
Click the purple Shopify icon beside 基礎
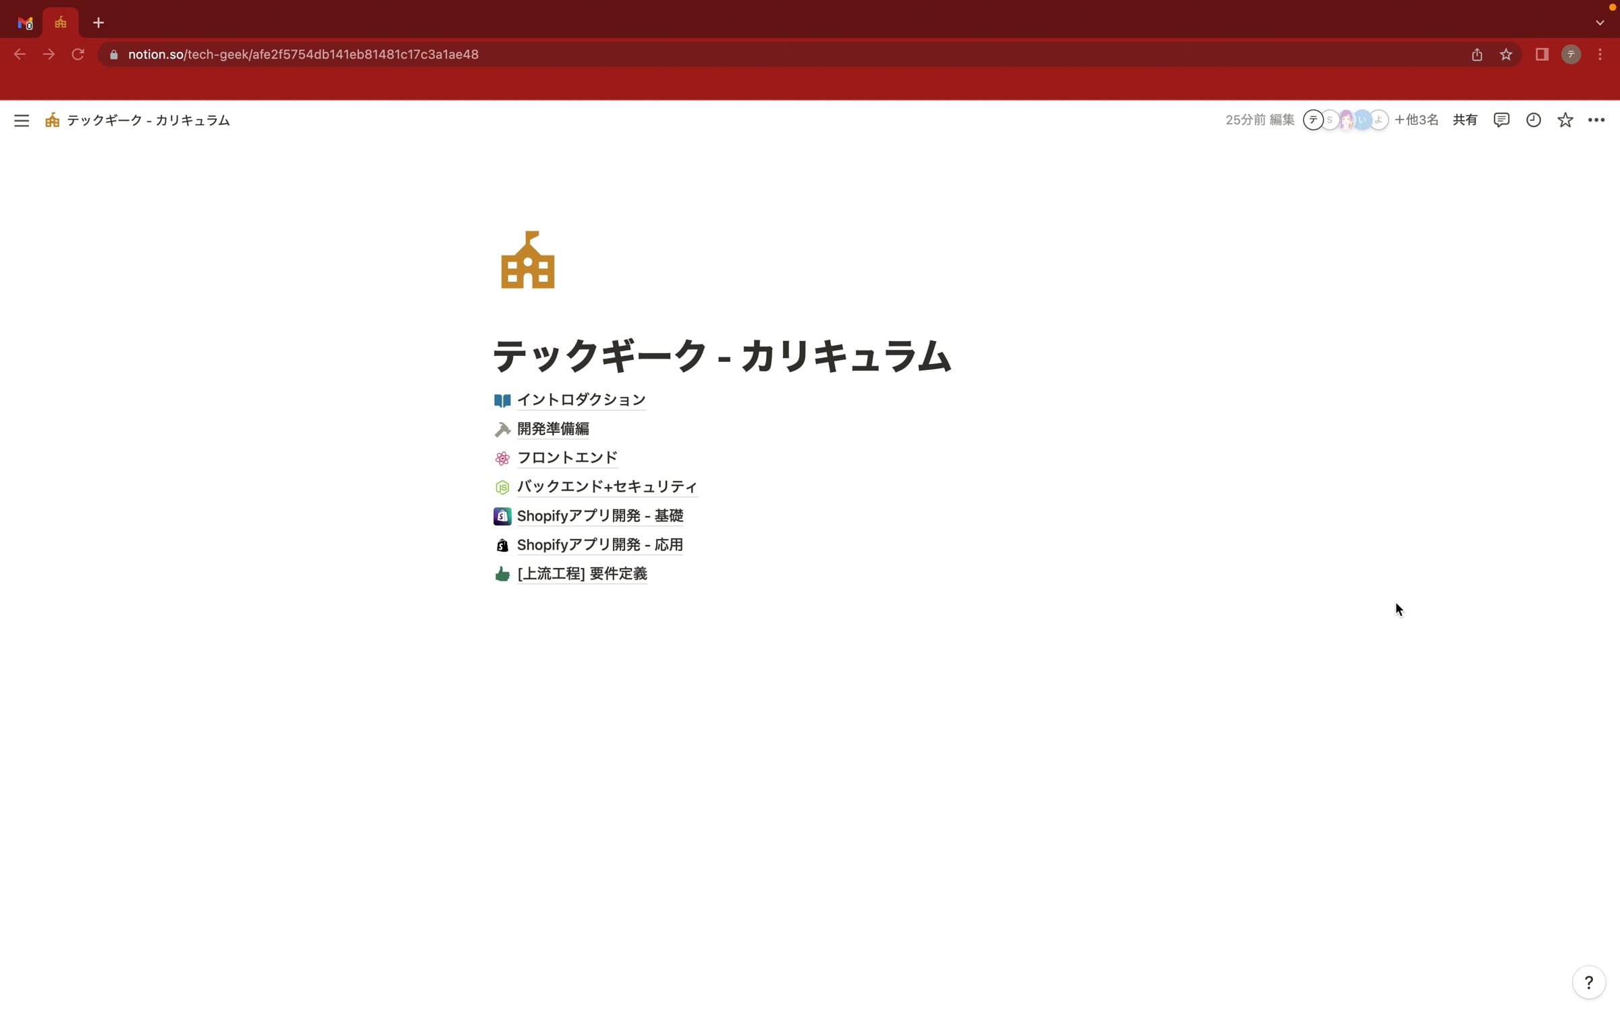[502, 517]
